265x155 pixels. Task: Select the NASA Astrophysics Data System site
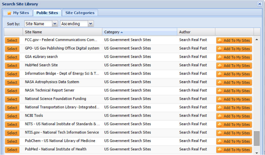tap(12, 83)
